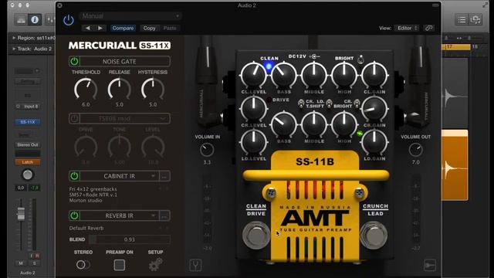The image size is (494, 278).
Task: Open the View Editor dropdown
Action: [408, 28]
